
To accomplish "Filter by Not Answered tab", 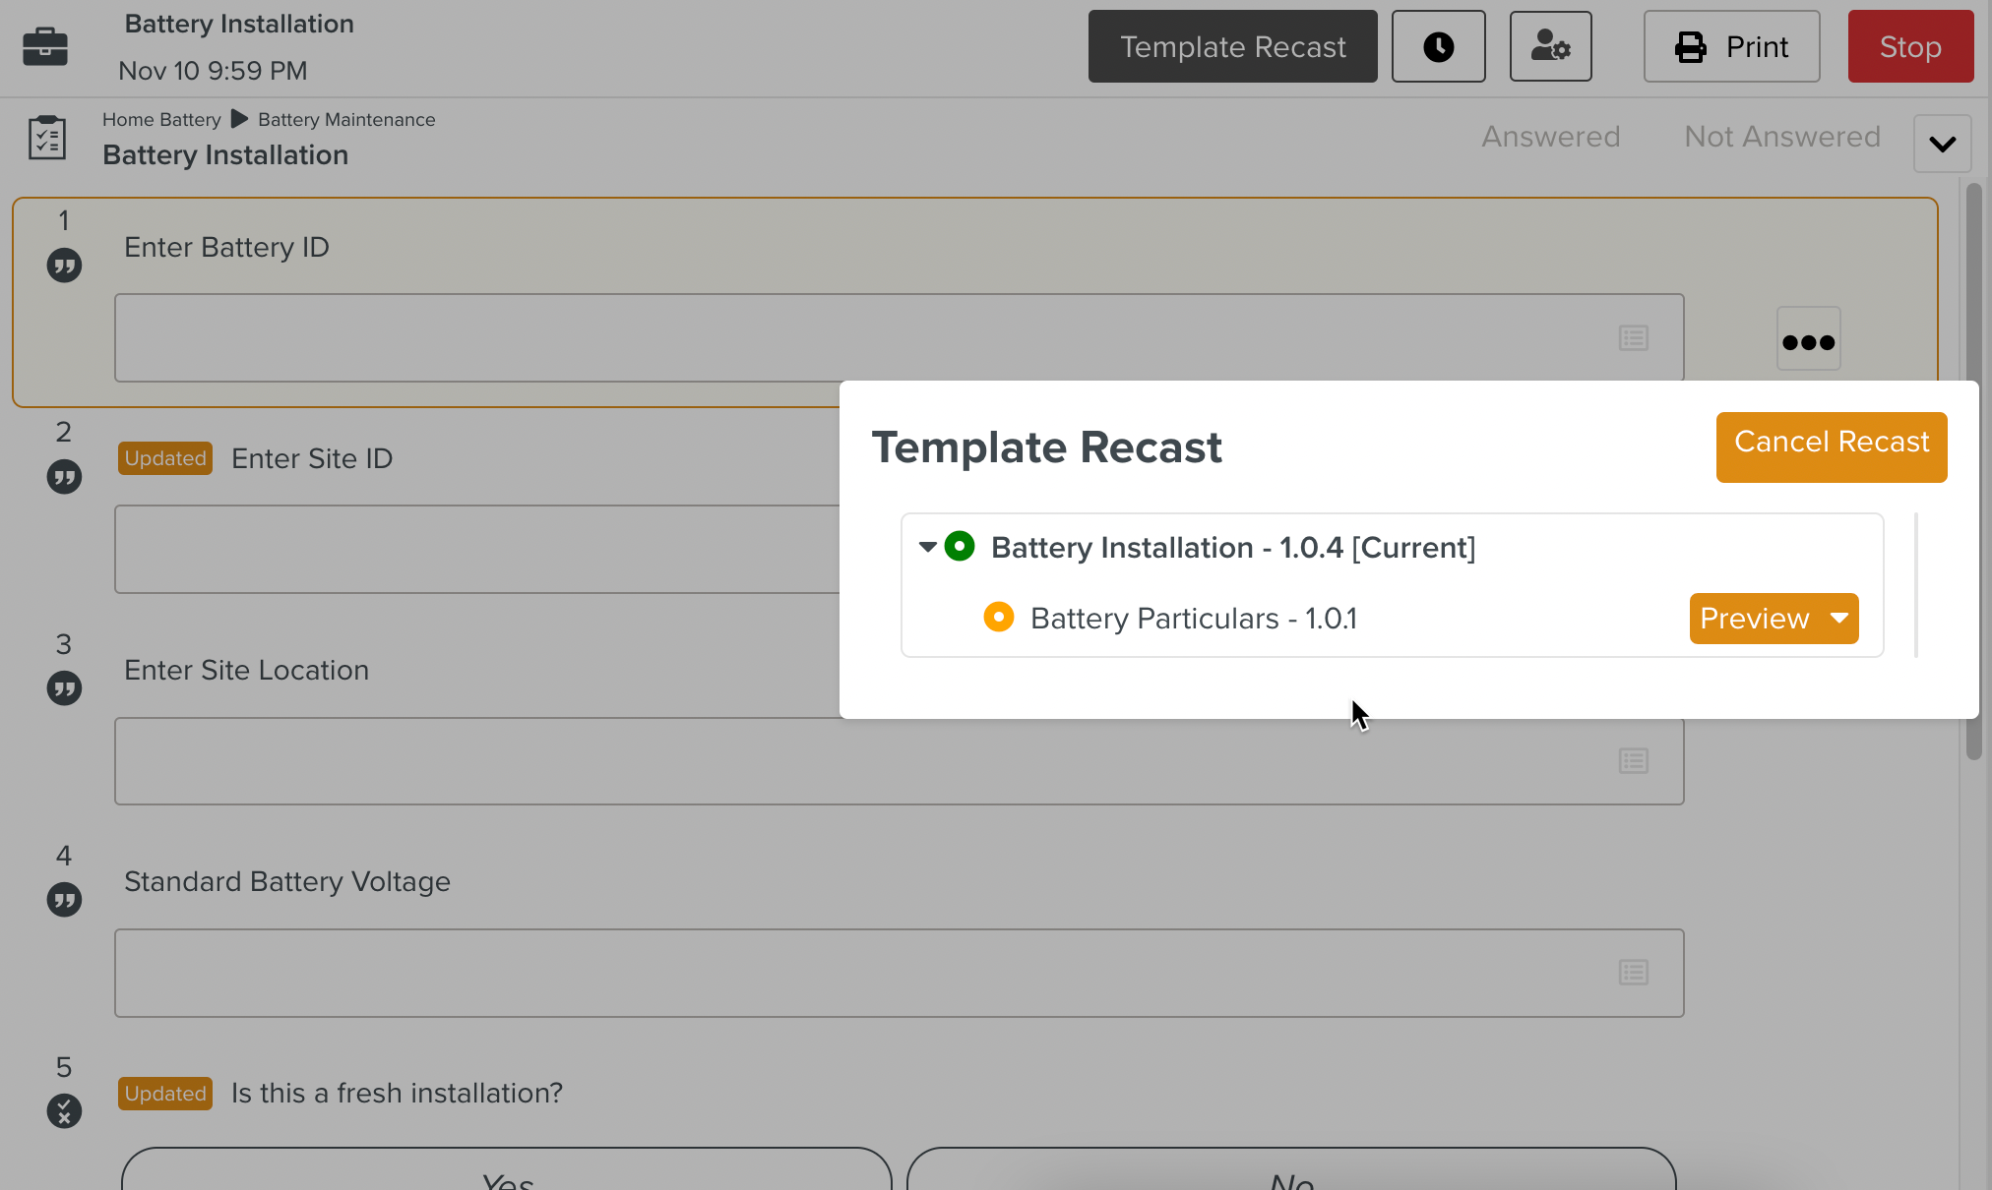I will (1781, 137).
